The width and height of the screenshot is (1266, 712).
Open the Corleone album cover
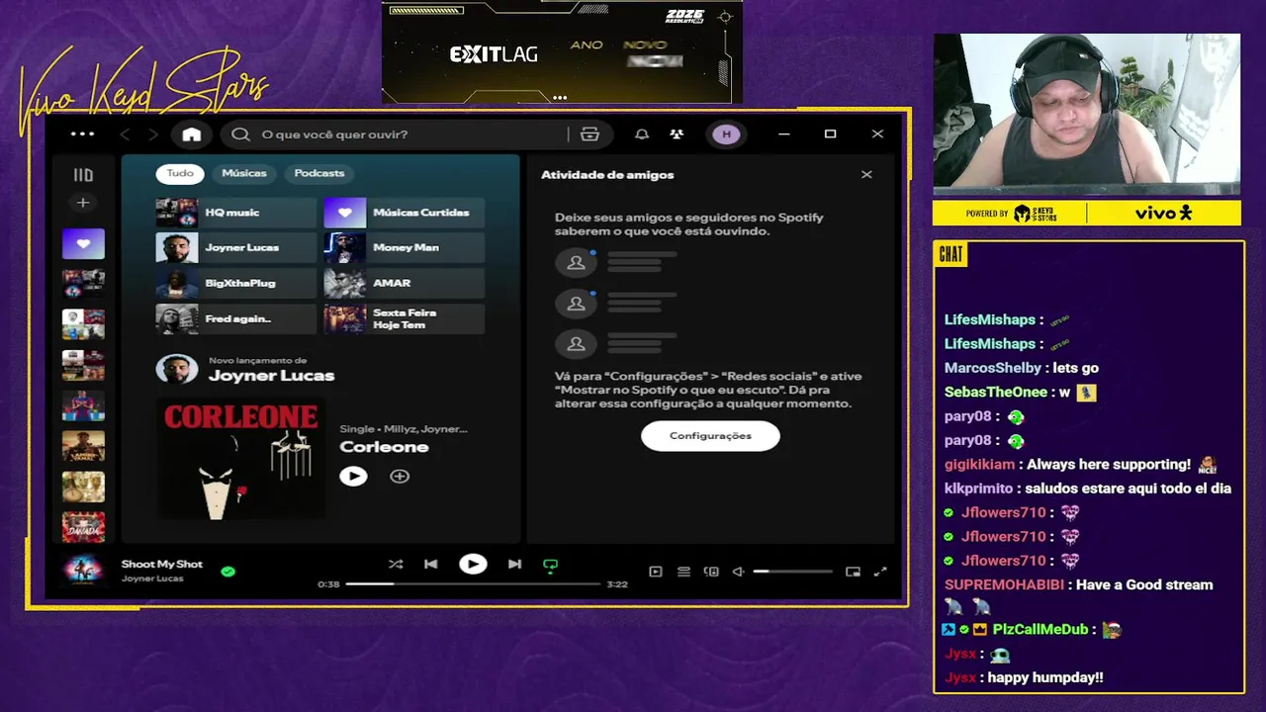[x=240, y=458]
